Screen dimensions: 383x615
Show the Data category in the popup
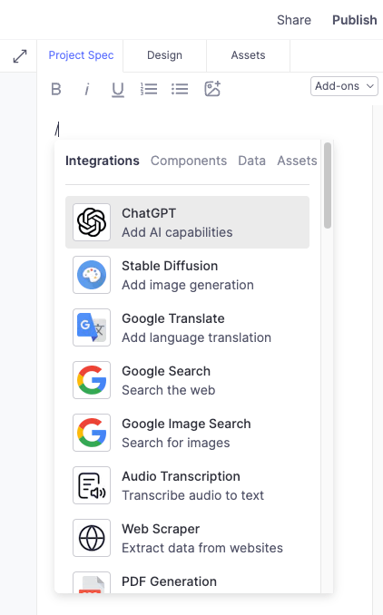point(252,161)
